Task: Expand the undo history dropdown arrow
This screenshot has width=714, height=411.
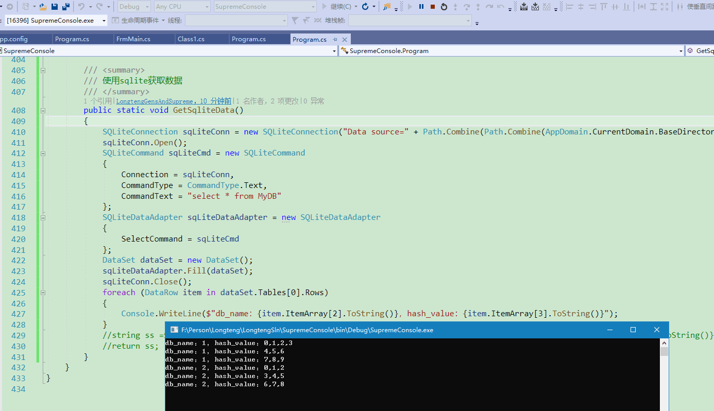Action: (x=90, y=7)
